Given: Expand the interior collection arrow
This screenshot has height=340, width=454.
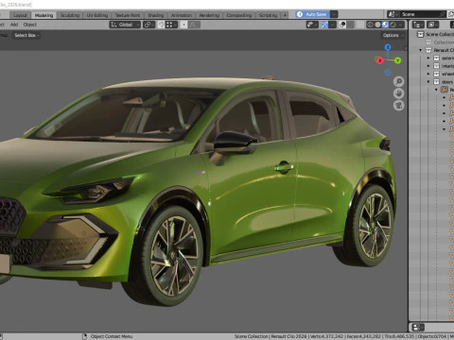Looking at the screenshot, I should point(428,66).
